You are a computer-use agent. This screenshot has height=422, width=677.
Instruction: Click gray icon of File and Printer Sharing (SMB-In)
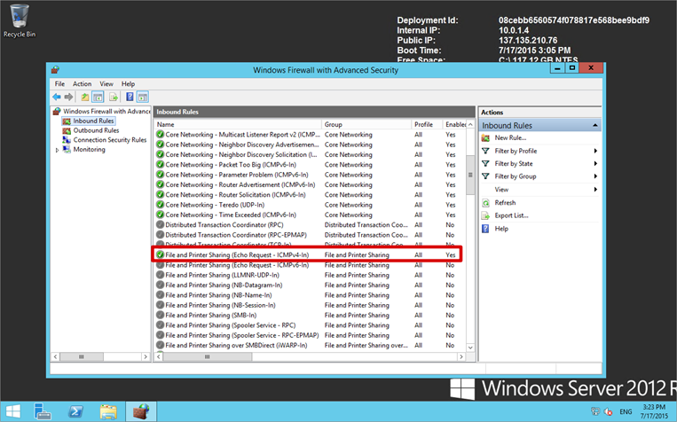pos(161,316)
